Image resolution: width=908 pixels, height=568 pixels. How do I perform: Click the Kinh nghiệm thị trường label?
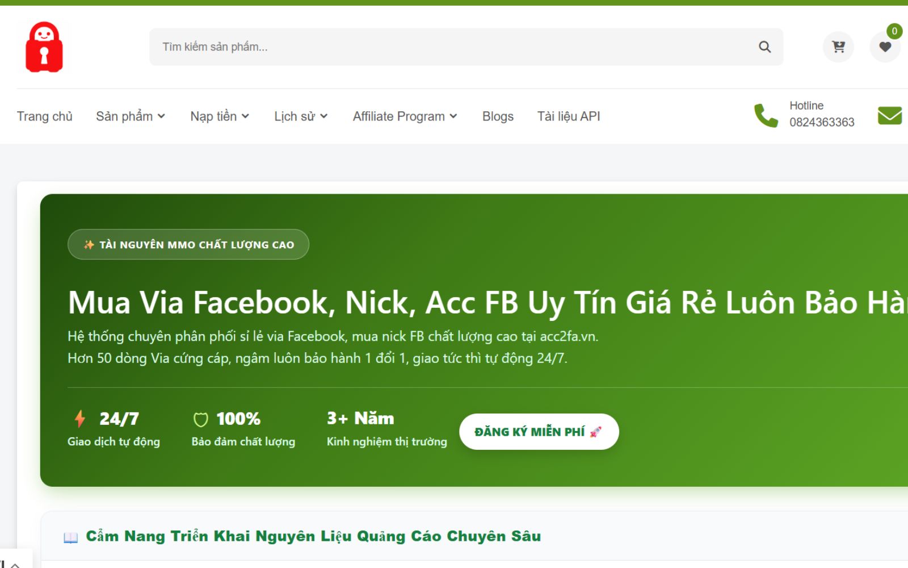[x=386, y=441]
